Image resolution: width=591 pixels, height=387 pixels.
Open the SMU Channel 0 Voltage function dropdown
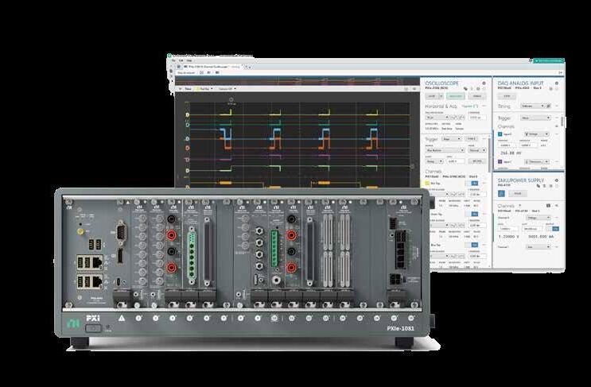click(539, 217)
